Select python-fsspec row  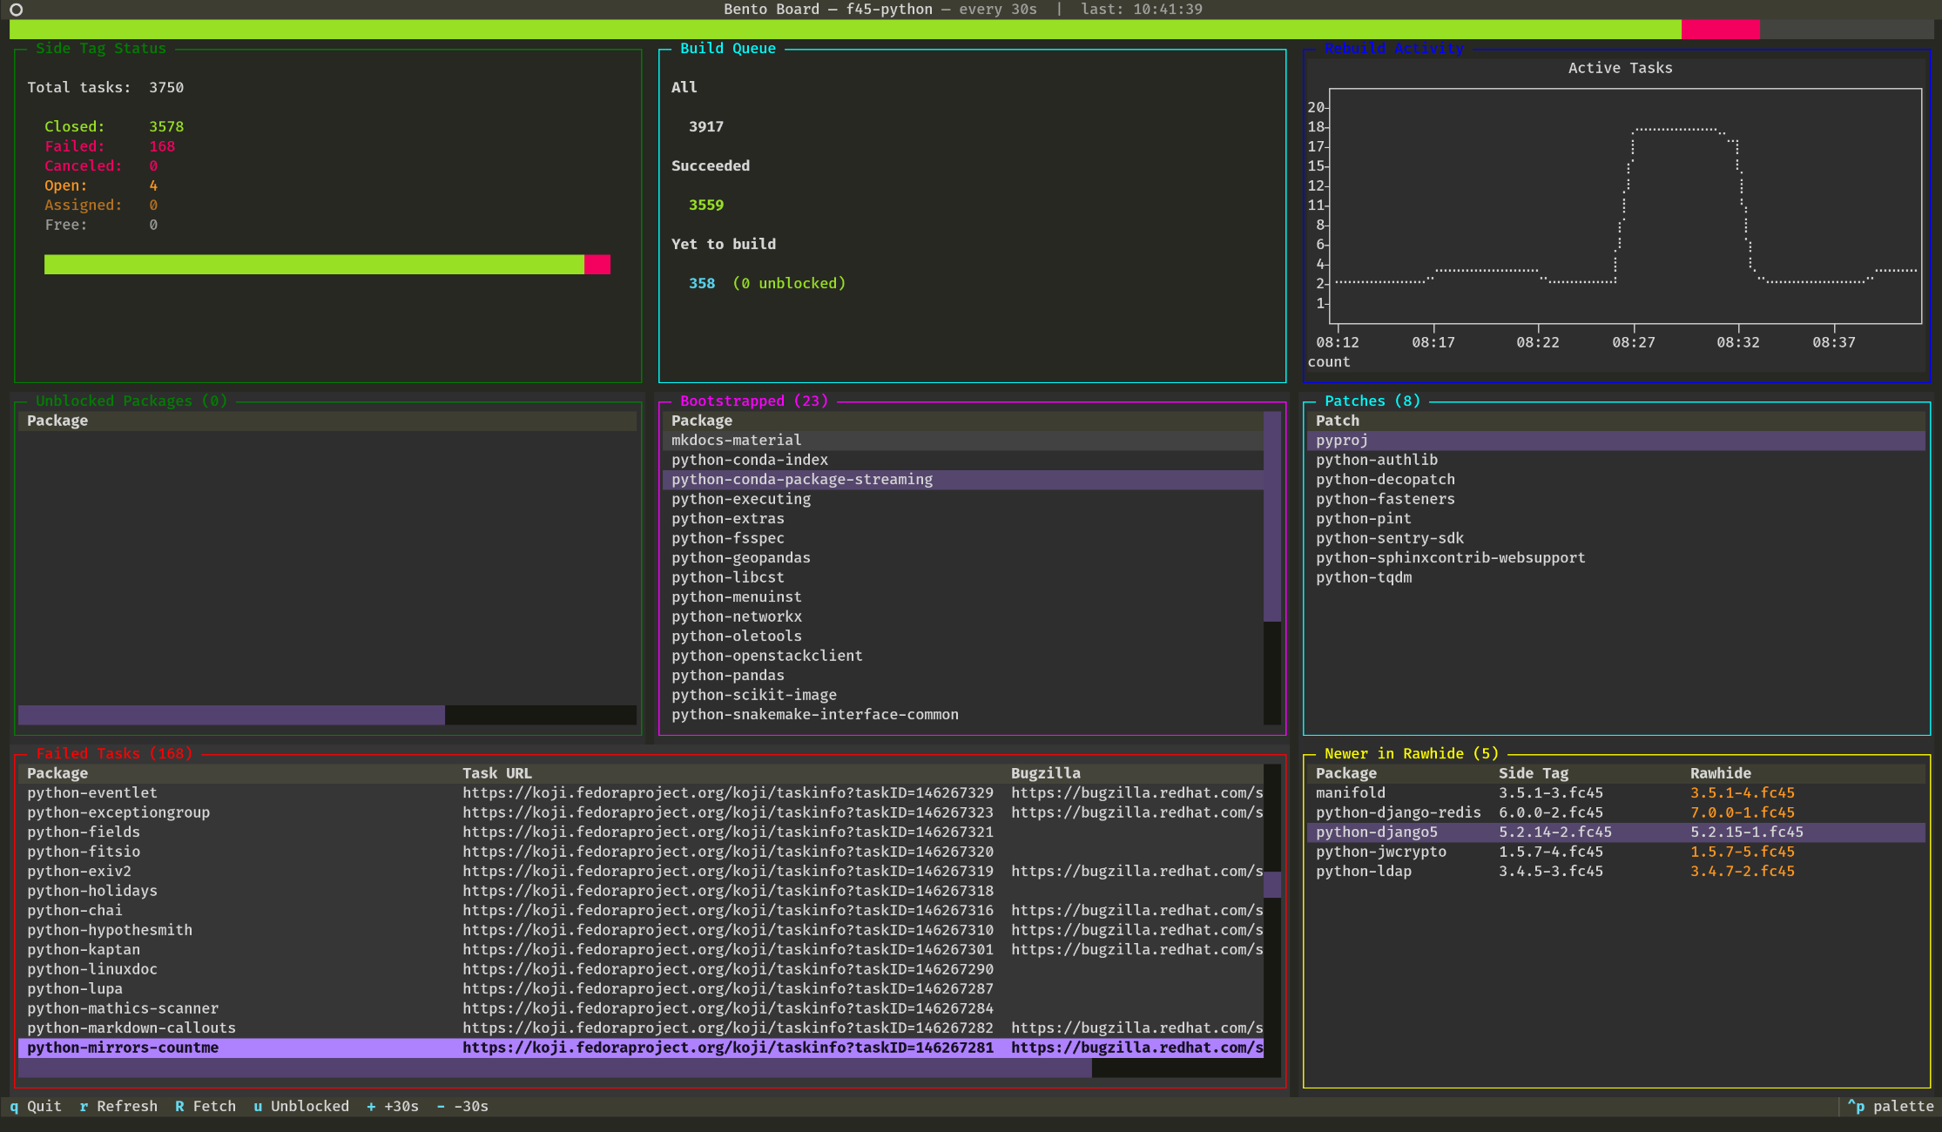click(x=963, y=538)
